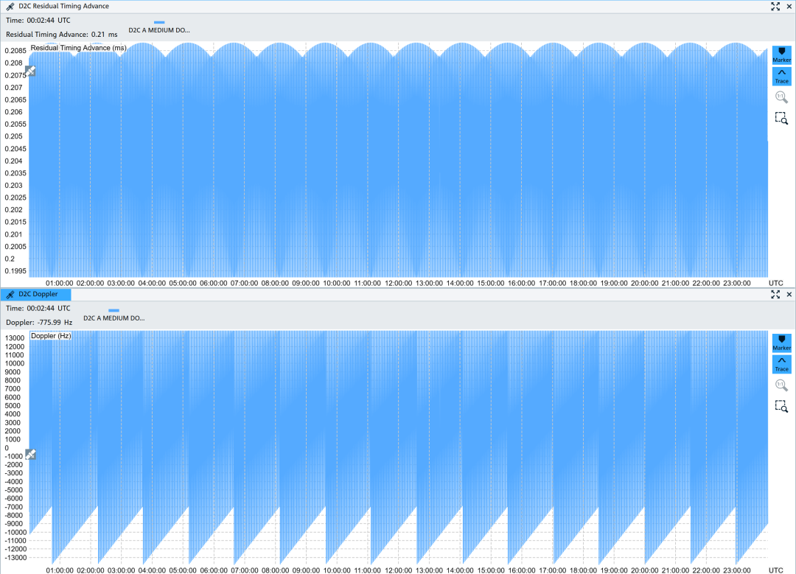Viewport: 796px width, 574px height.
Task: Reset zoom to 1:1 in Timing Advance panel
Action: coord(781,97)
